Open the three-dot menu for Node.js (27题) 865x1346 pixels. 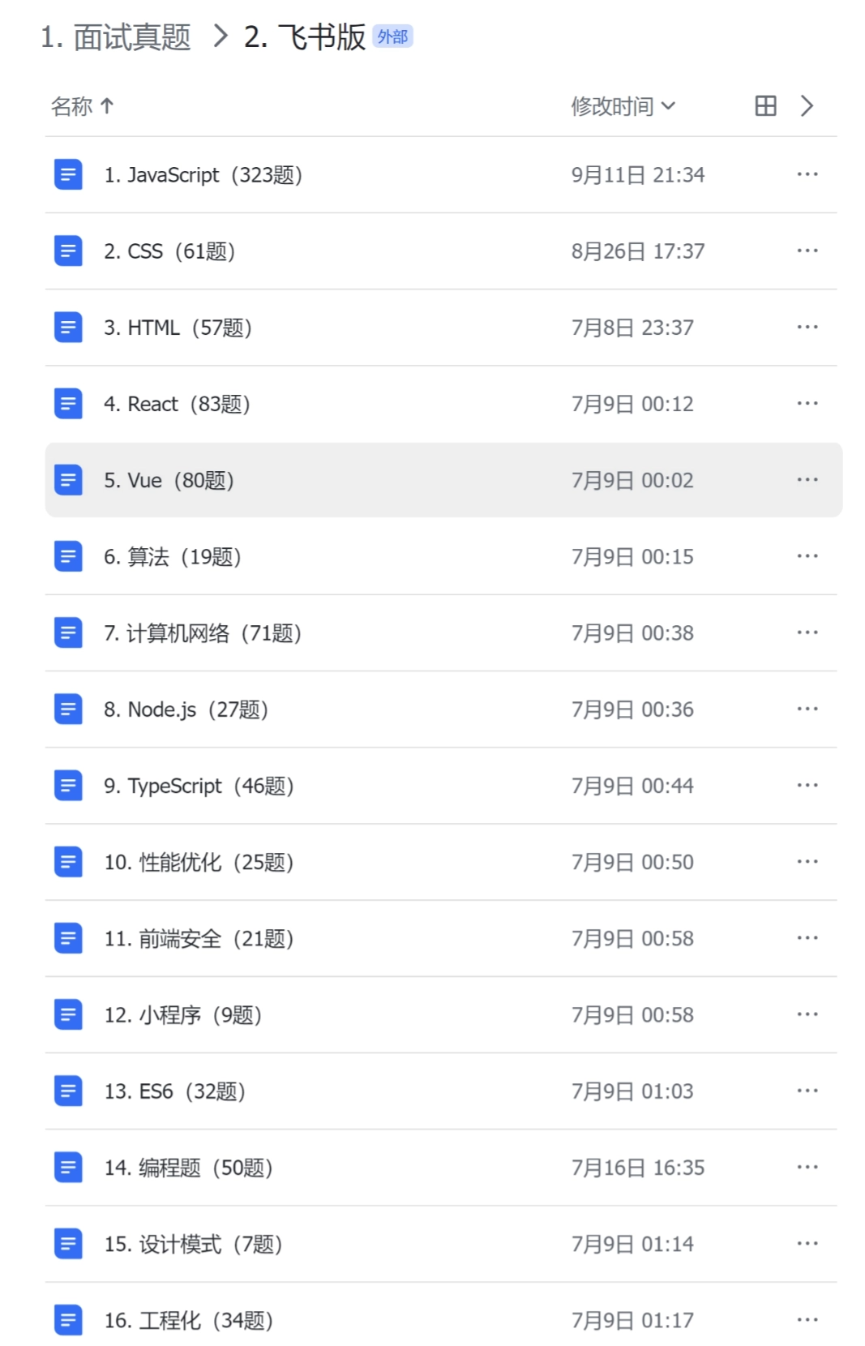tap(807, 709)
